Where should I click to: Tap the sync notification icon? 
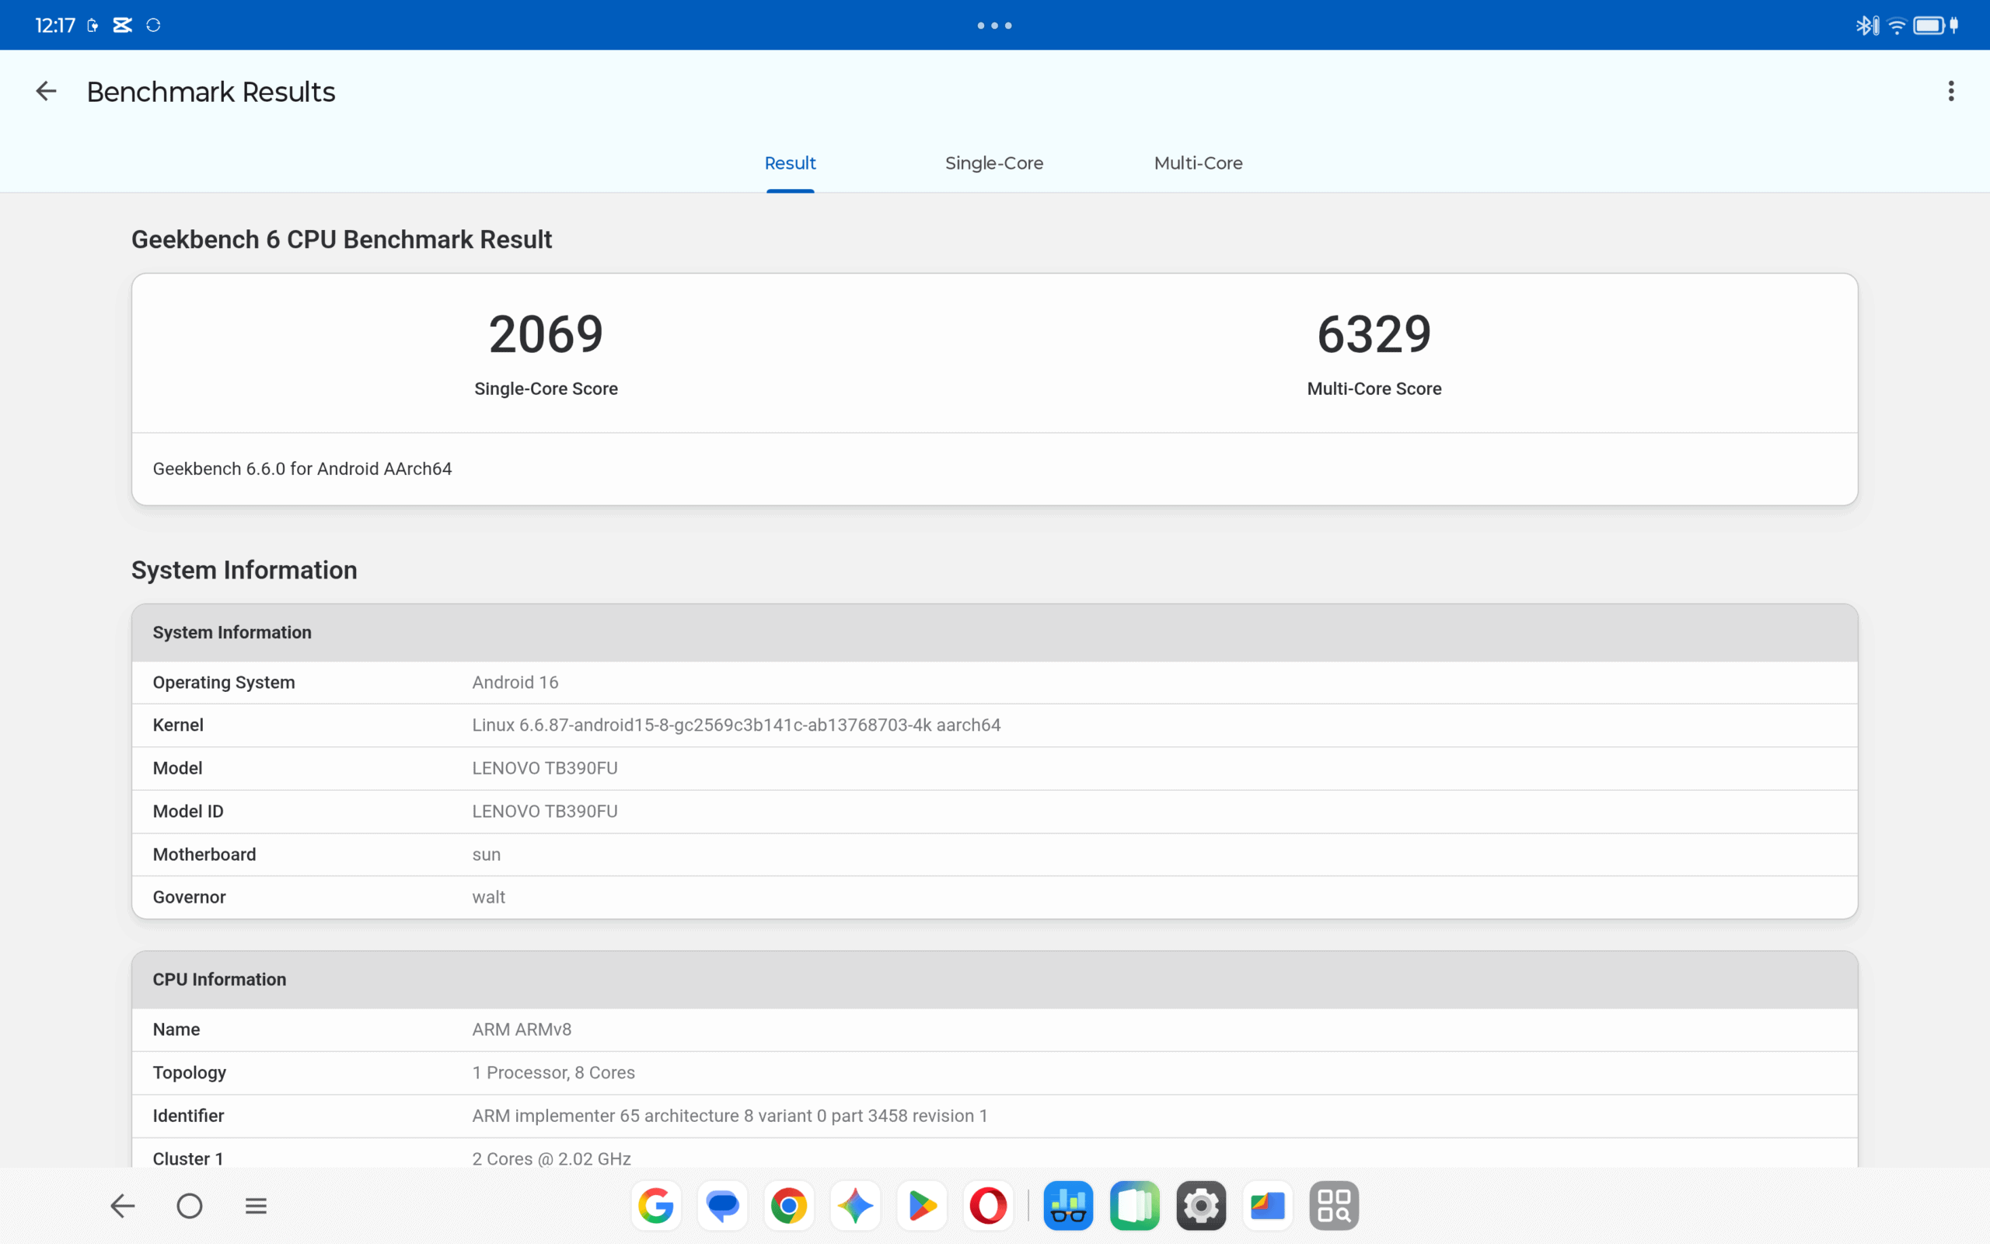(153, 26)
